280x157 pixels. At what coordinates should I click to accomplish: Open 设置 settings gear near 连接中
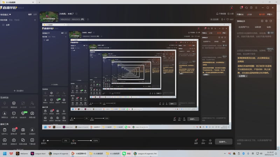coord(210,142)
